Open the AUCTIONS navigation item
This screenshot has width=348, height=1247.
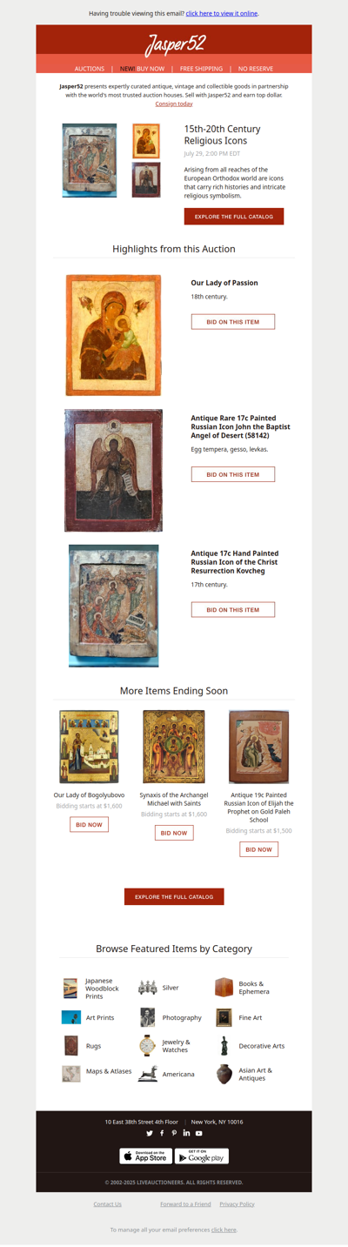pos(90,68)
